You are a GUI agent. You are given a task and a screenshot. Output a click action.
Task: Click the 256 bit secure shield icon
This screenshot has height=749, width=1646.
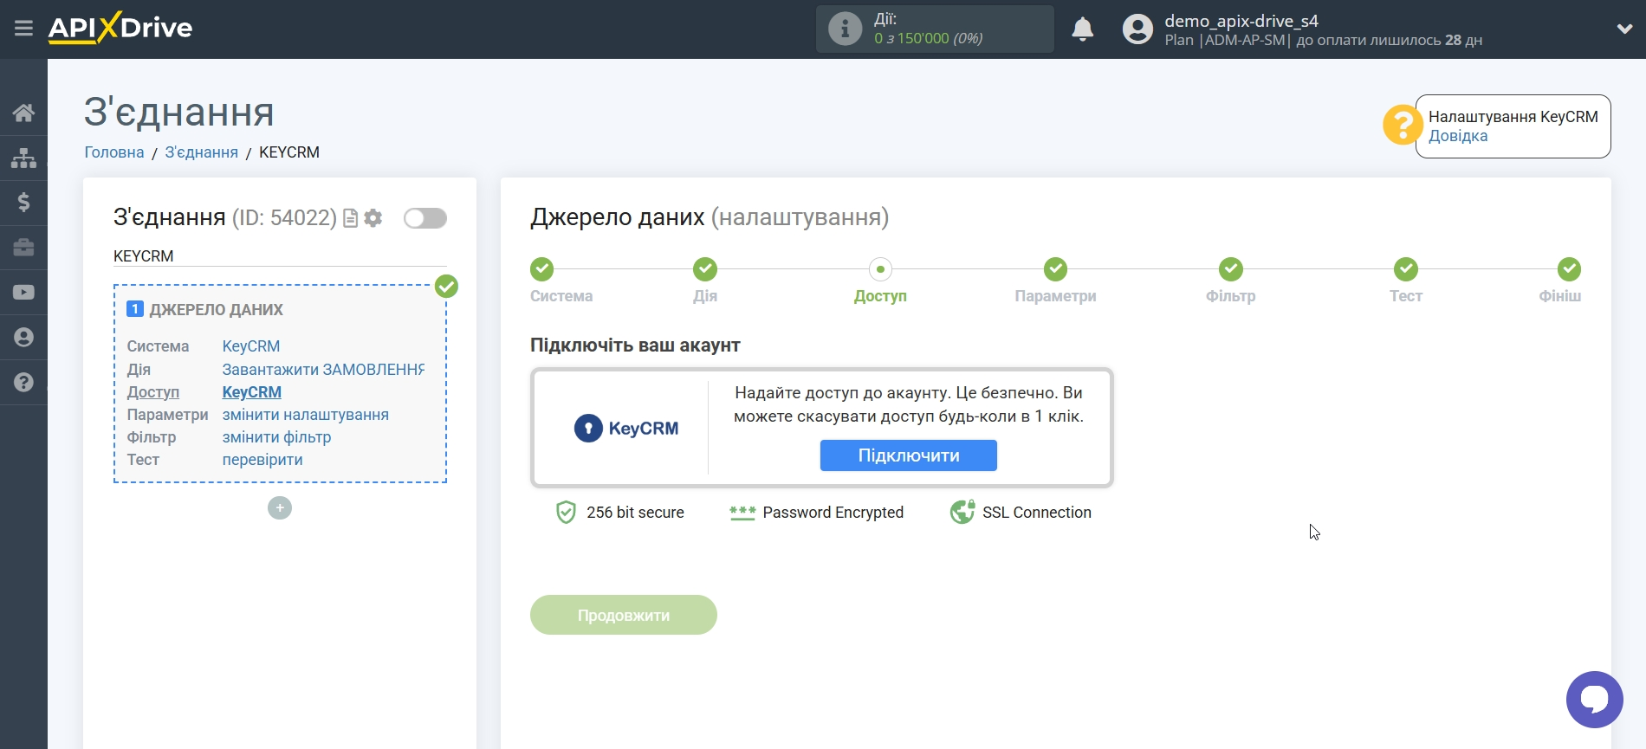(566, 513)
